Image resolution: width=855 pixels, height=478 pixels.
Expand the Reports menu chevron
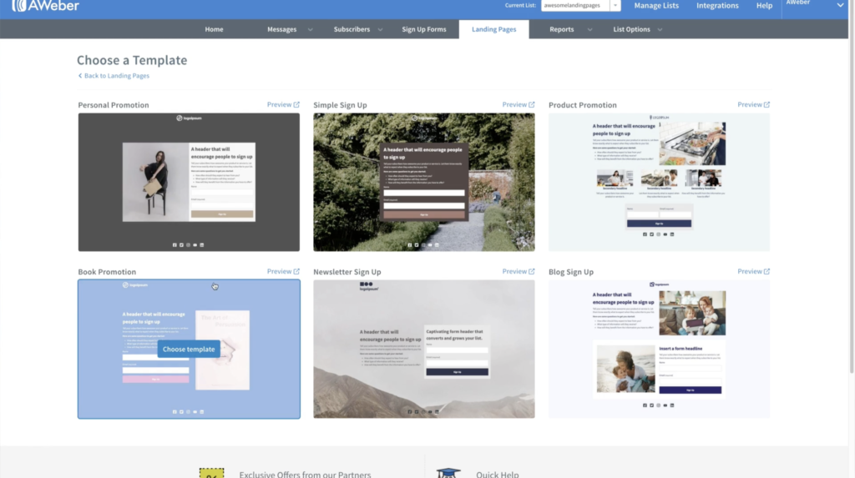pyautogui.click(x=589, y=29)
